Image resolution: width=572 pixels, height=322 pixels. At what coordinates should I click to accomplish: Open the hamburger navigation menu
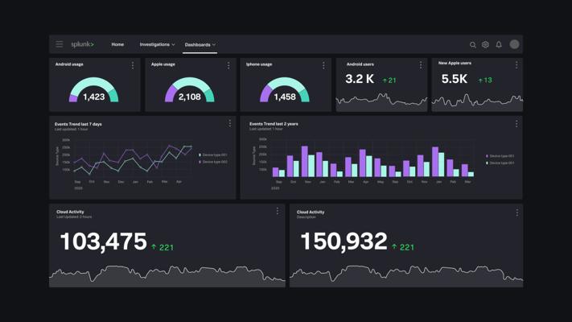click(59, 44)
